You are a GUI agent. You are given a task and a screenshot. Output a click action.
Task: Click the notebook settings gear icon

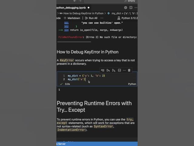(x=125, y=8)
